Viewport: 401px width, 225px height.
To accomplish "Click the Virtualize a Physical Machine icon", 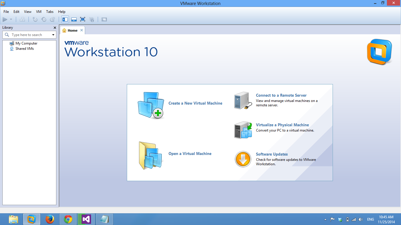I will point(243,129).
